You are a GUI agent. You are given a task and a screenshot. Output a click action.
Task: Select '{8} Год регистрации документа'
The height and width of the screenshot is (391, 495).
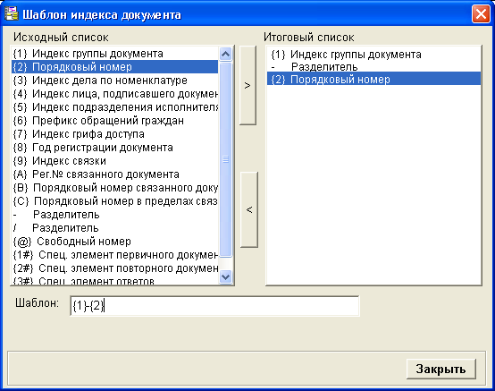115,148
